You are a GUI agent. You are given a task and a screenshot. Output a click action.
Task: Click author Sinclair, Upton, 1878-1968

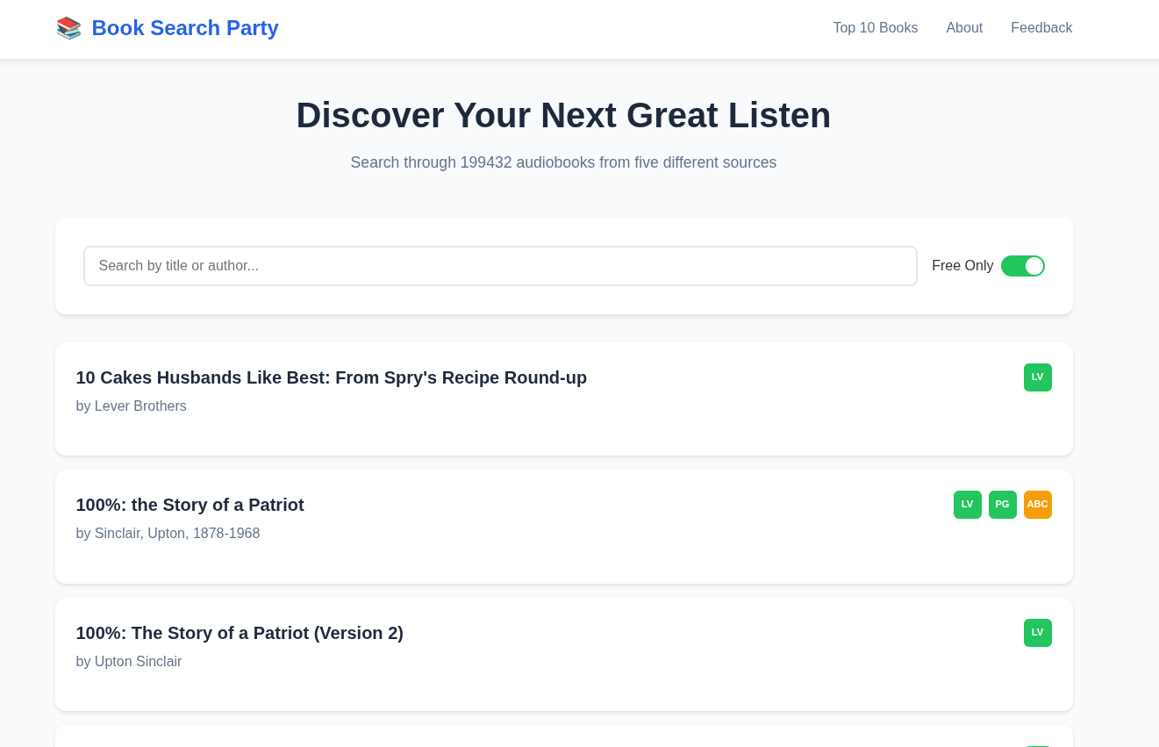coord(176,533)
